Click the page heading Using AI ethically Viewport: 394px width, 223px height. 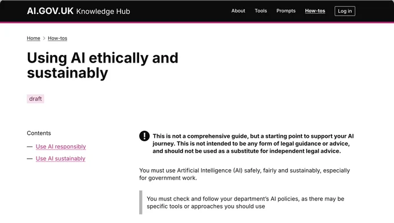(103, 65)
